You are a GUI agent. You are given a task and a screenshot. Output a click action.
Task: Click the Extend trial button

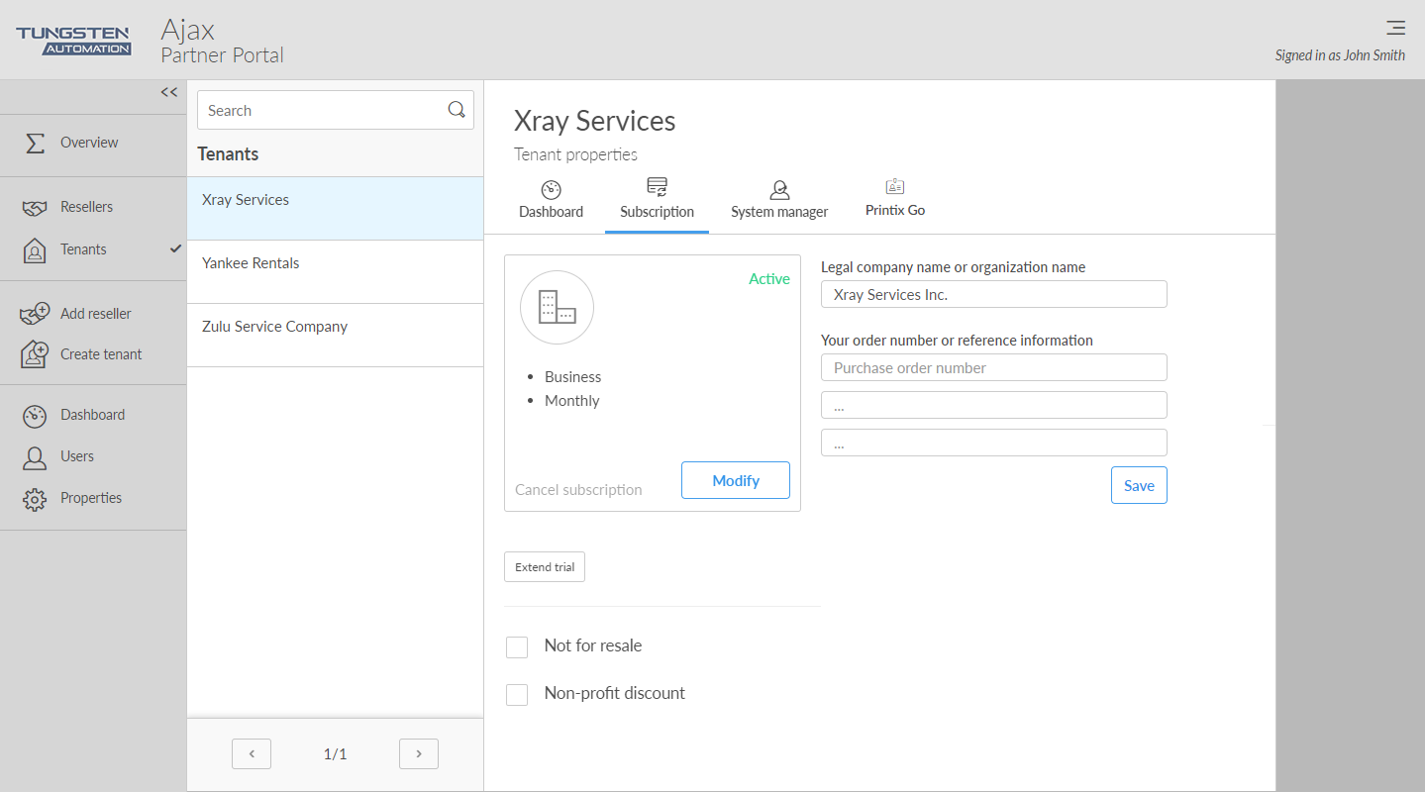point(545,567)
